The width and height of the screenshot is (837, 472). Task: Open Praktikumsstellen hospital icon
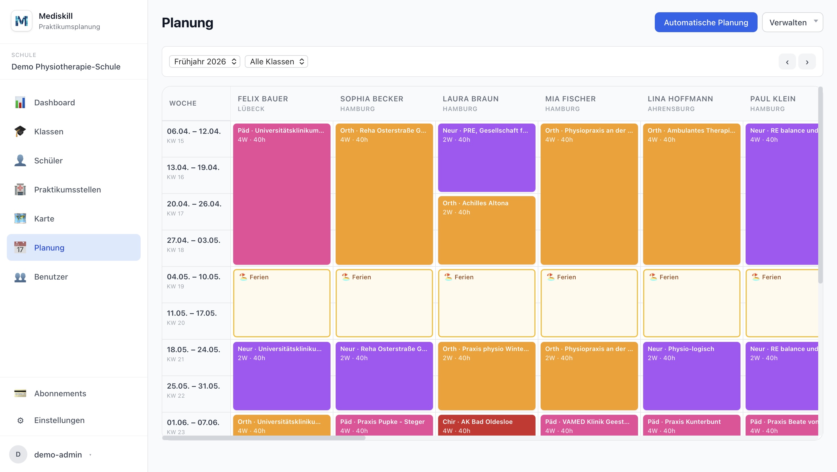click(x=20, y=189)
